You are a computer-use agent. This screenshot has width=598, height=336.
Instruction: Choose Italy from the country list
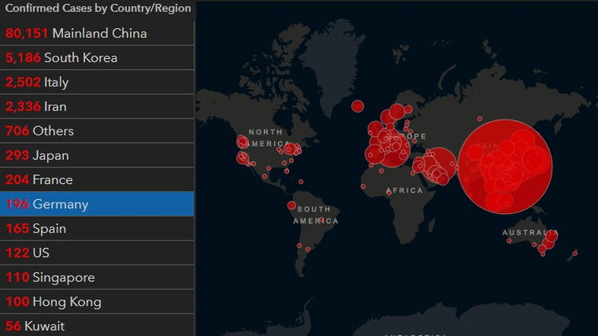[97, 82]
